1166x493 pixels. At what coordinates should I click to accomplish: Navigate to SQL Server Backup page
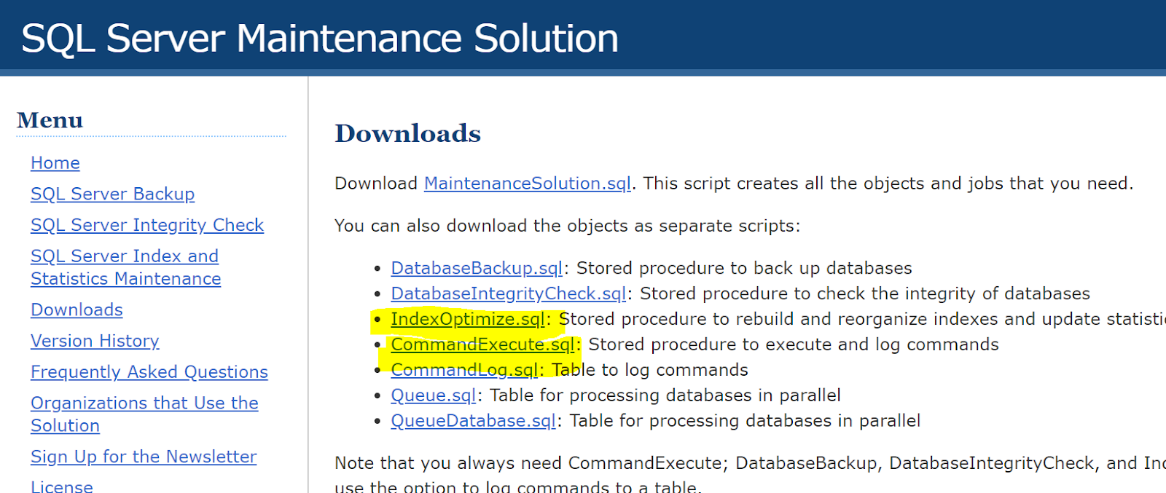[x=112, y=194]
